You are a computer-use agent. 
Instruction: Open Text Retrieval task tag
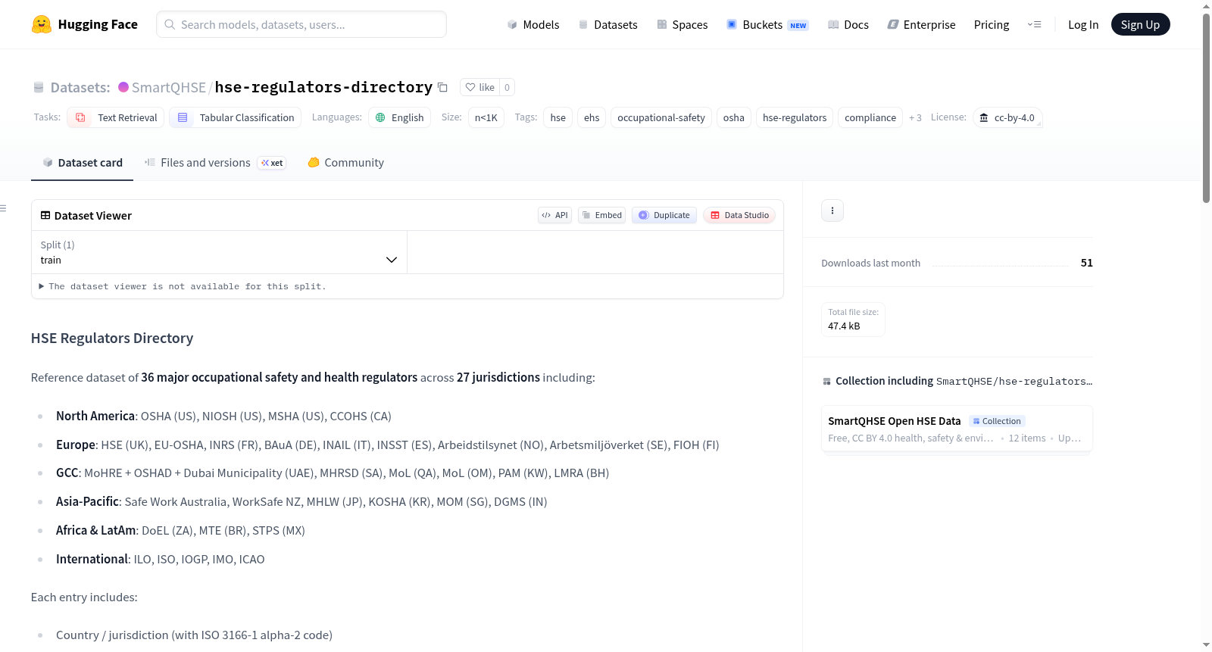pos(116,117)
